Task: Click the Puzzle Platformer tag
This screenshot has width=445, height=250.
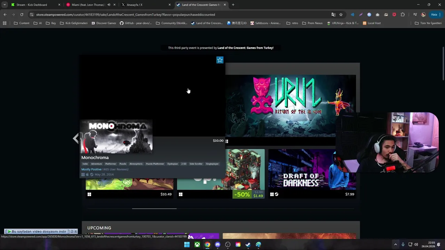Action: pyautogui.click(x=155, y=164)
